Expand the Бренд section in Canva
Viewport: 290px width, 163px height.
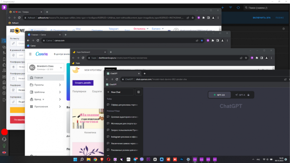60,99
